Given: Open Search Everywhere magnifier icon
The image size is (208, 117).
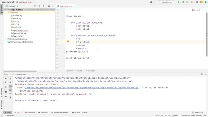Looking at the screenshot, I should [x=197, y=2].
